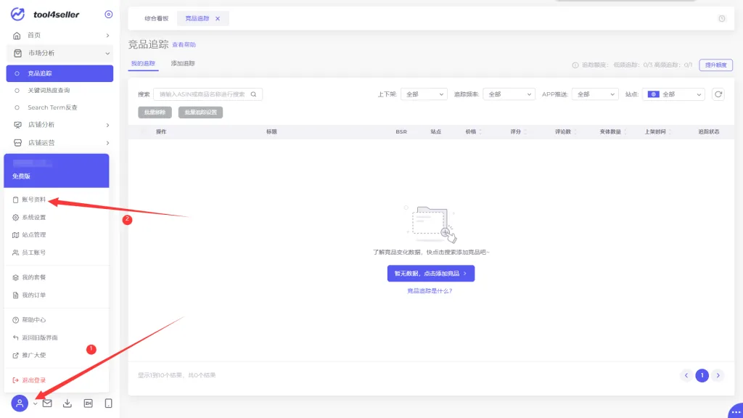
Task: Open 竞品追踪是什么? link
Action: tap(430, 291)
